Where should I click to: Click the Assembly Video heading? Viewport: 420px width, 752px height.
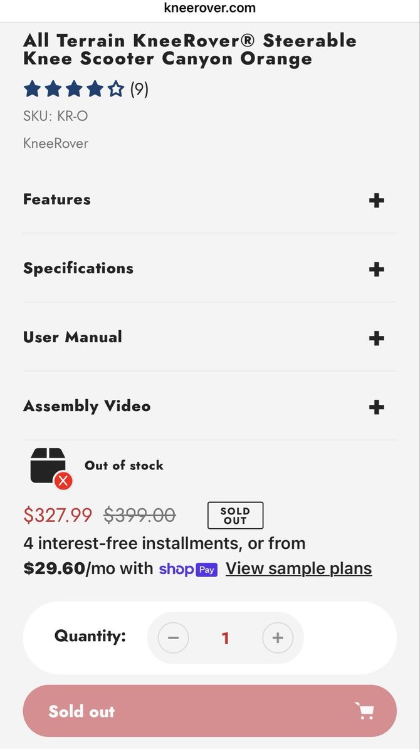point(87,406)
